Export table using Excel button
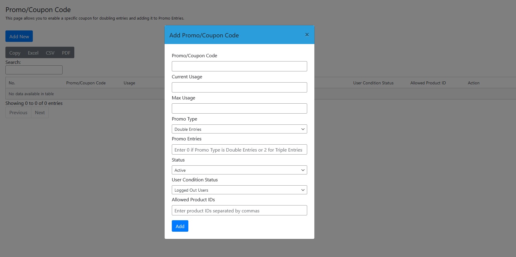The width and height of the screenshot is (516, 257). (x=33, y=53)
